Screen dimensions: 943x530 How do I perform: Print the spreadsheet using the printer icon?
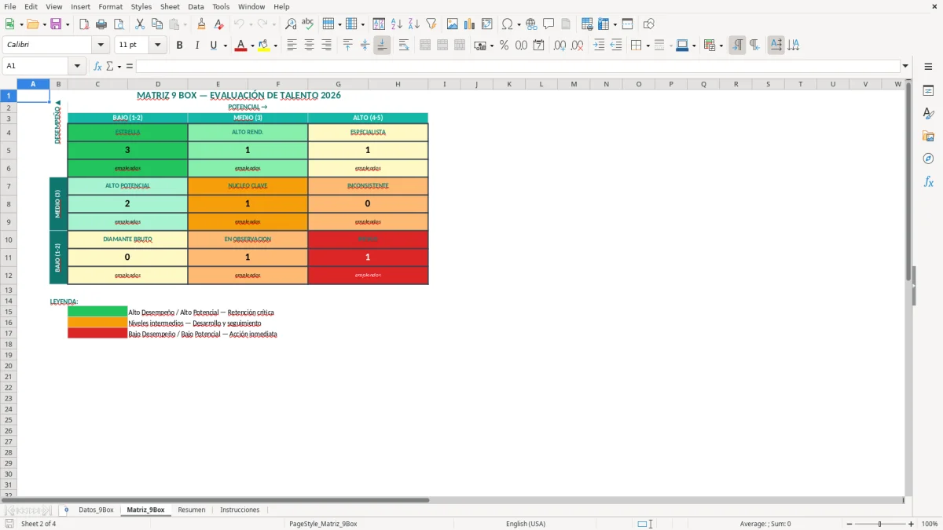[x=101, y=24]
